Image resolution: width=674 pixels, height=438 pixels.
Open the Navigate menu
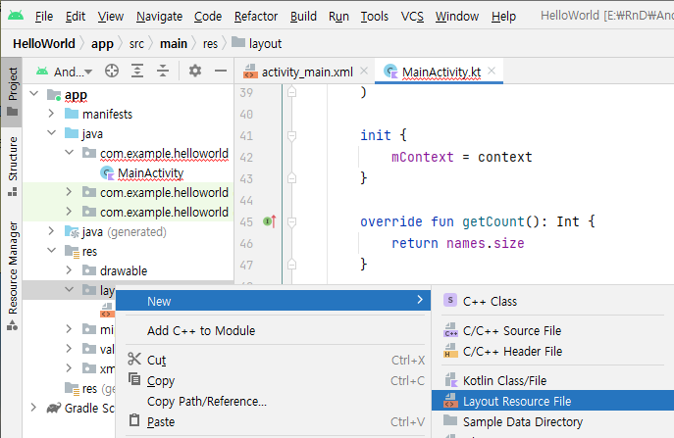(x=160, y=17)
